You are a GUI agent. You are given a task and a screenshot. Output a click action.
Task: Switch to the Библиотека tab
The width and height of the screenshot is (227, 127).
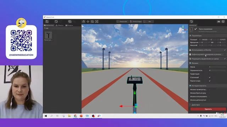click(49, 25)
